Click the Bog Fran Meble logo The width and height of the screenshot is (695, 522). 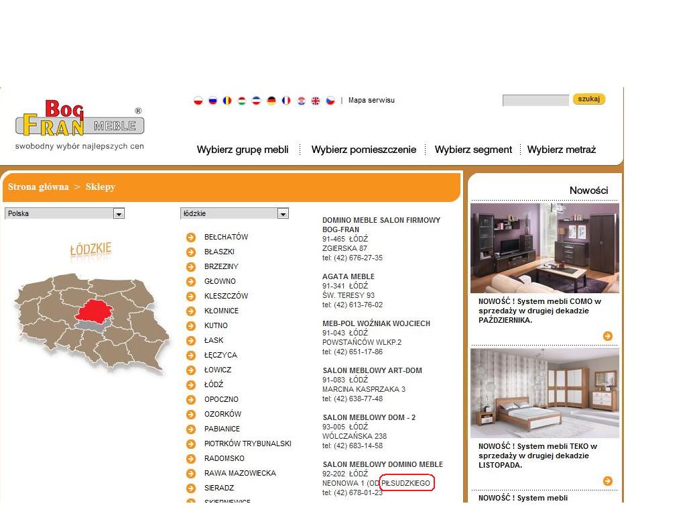[79, 121]
